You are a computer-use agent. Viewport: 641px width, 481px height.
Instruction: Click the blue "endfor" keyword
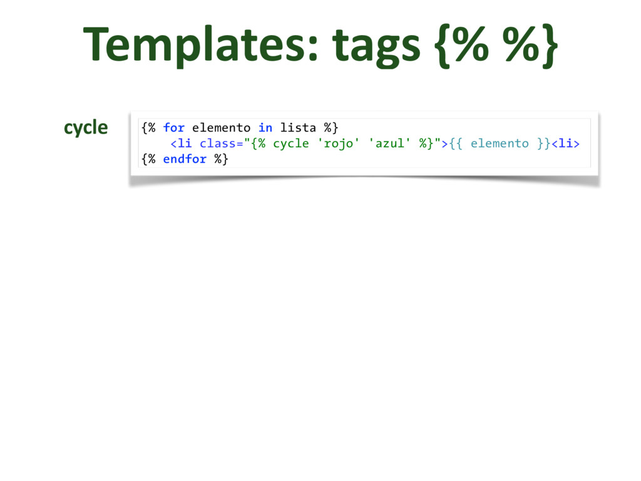[x=184, y=159]
